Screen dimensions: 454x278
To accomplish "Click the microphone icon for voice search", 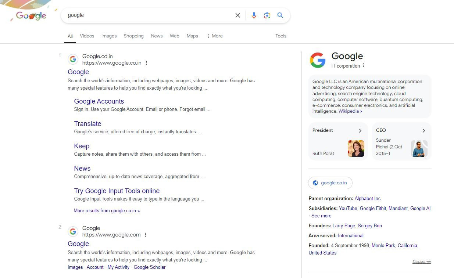I will (x=254, y=15).
